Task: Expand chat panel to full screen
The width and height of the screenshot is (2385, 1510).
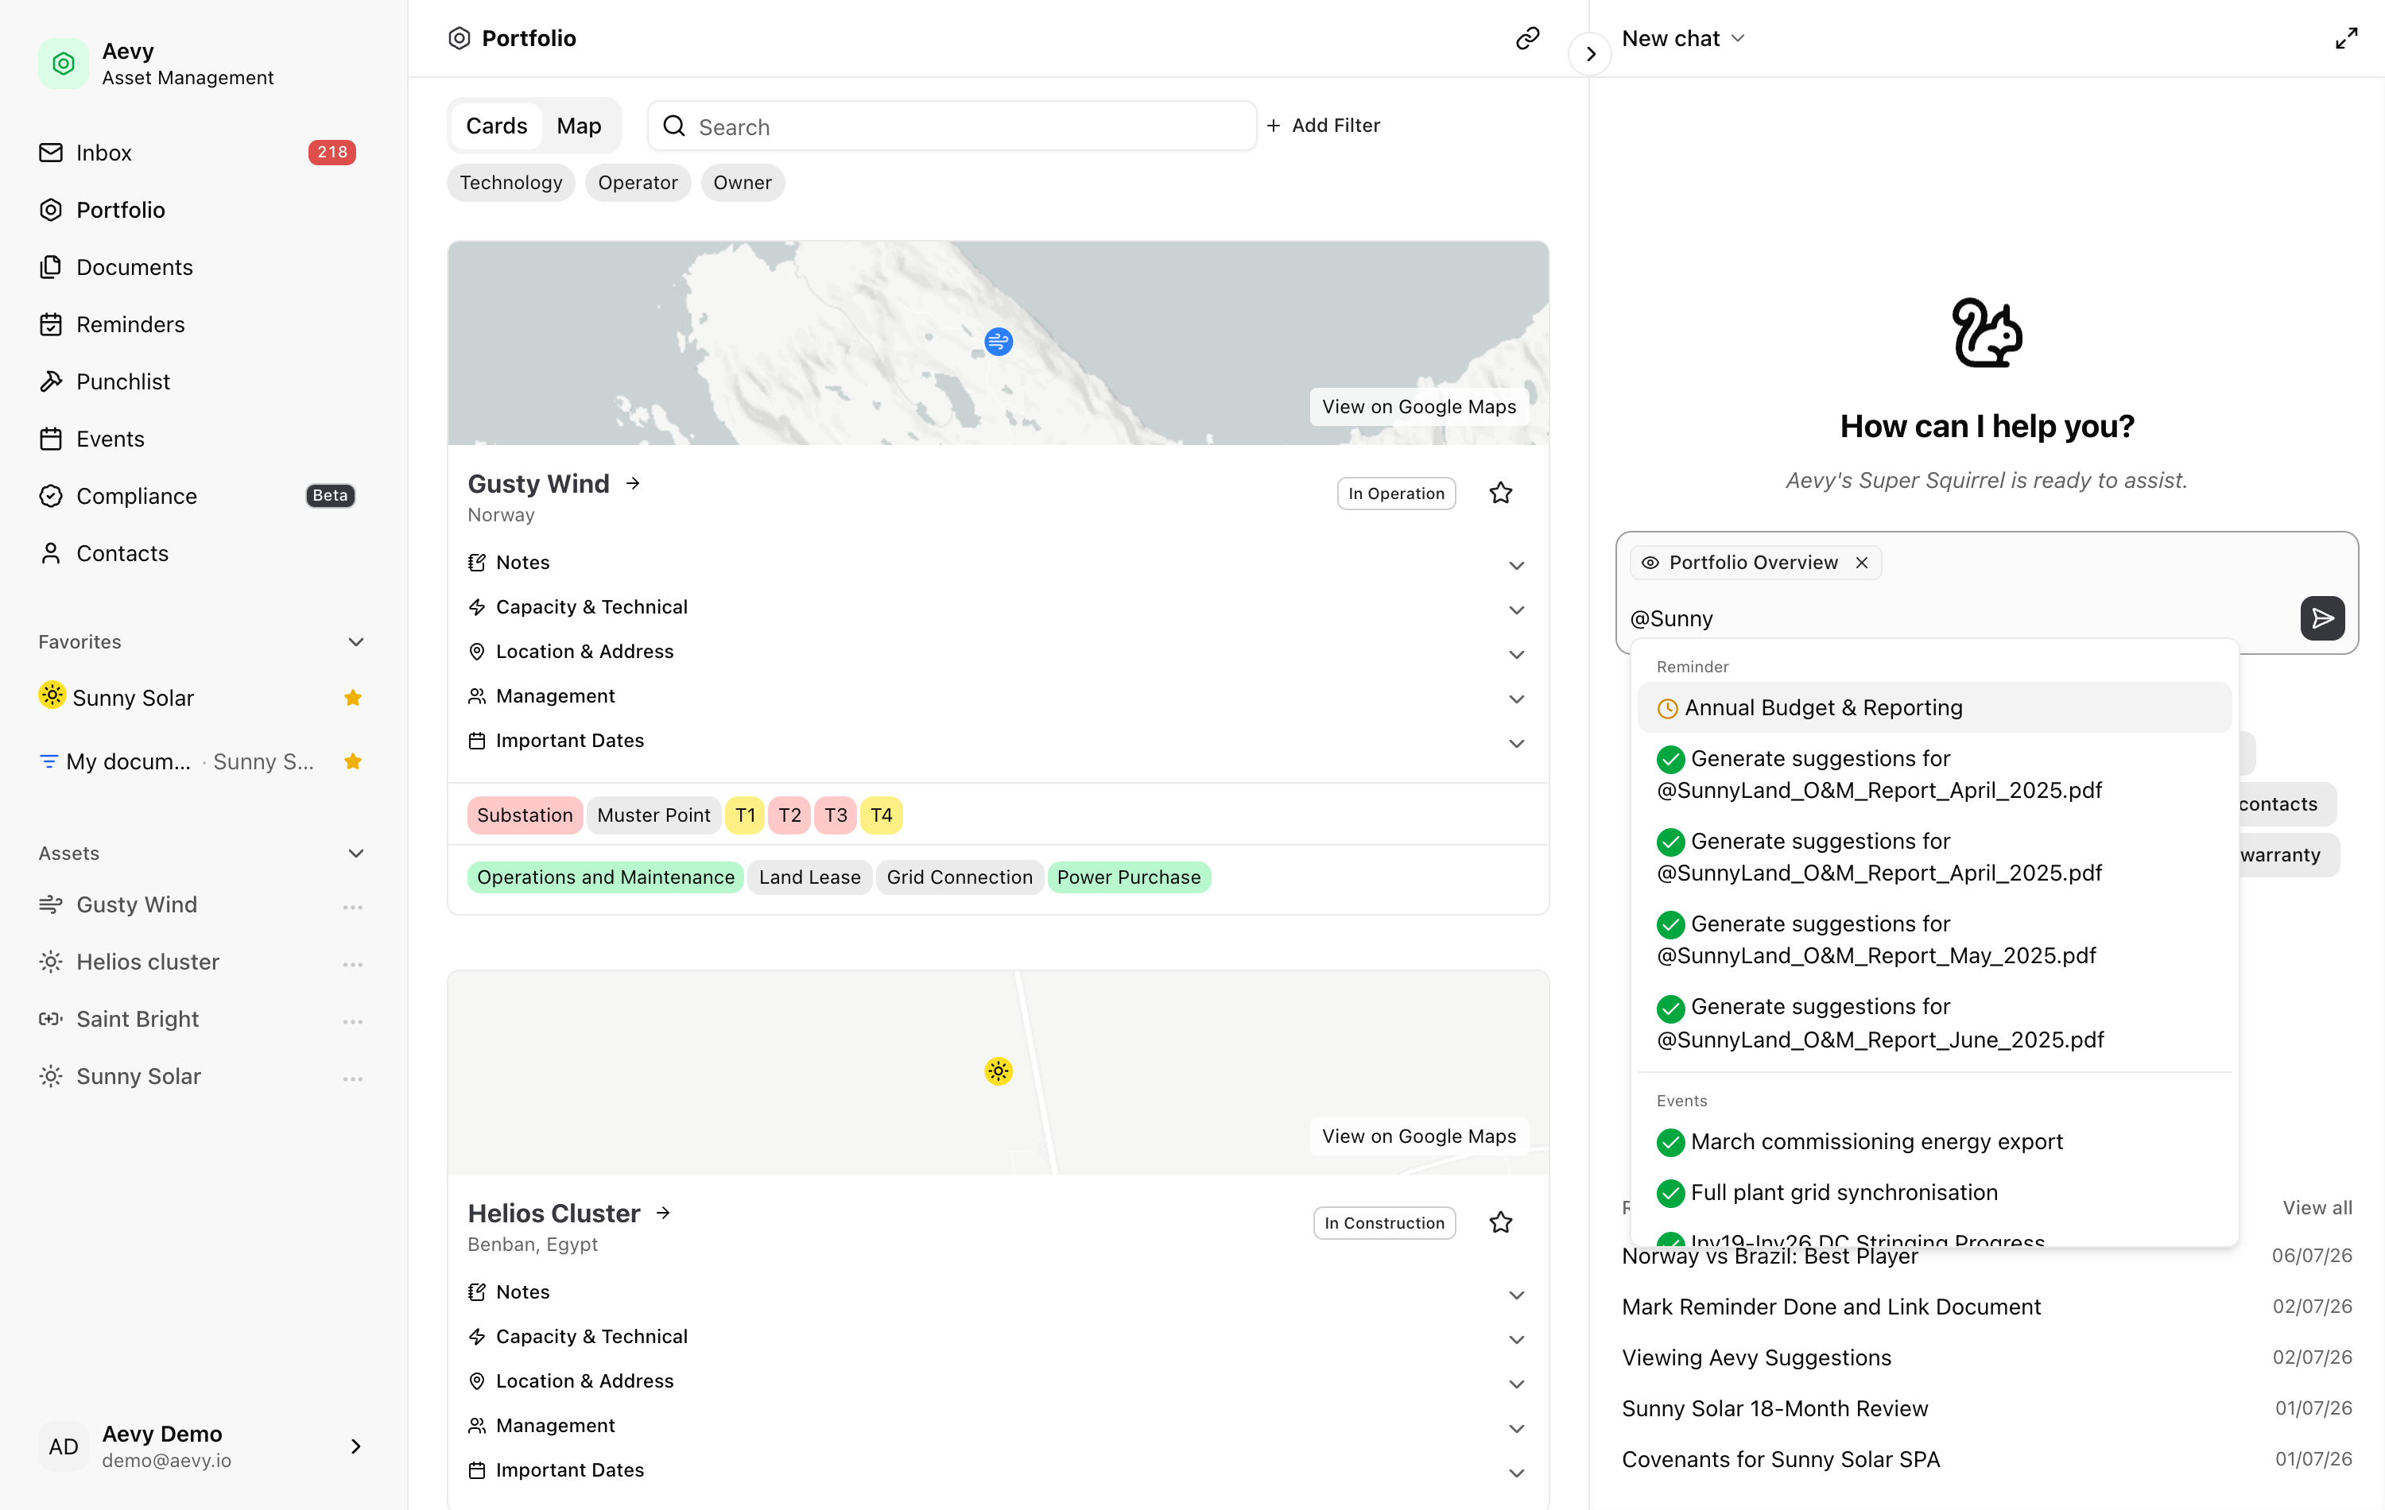Action: click(x=2345, y=39)
